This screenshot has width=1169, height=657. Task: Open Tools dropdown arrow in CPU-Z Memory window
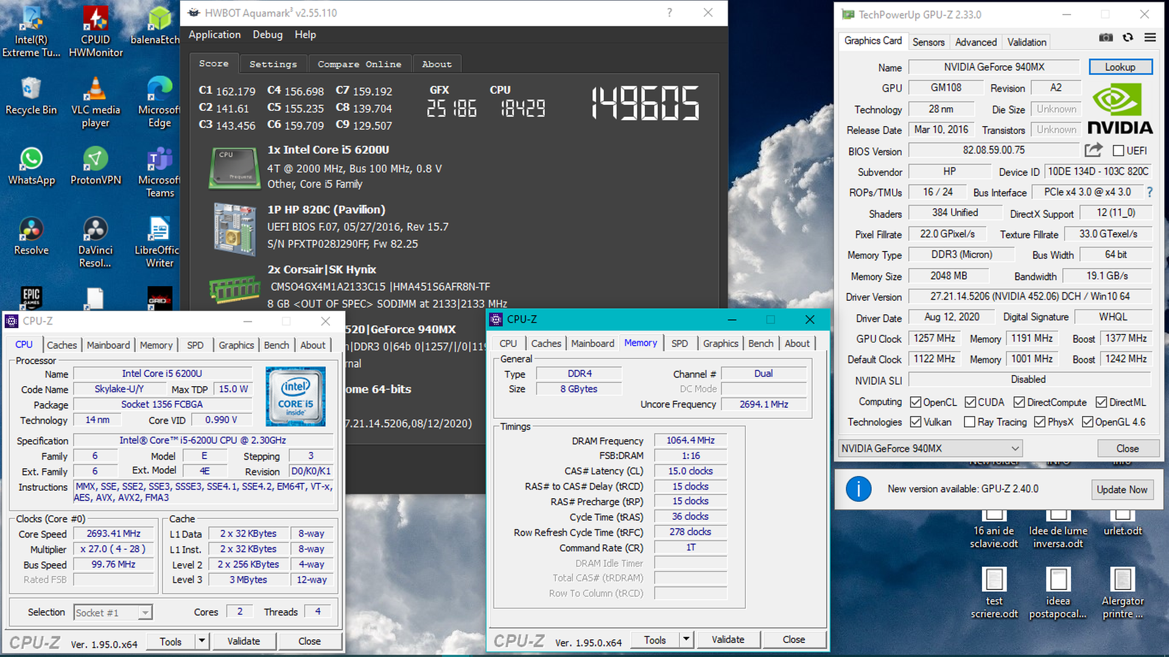click(686, 639)
